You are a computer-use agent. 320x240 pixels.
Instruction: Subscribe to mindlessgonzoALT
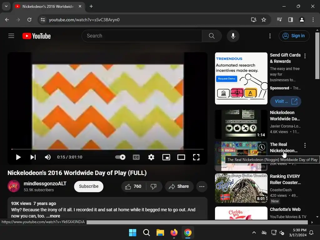click(x=89, y=186)
